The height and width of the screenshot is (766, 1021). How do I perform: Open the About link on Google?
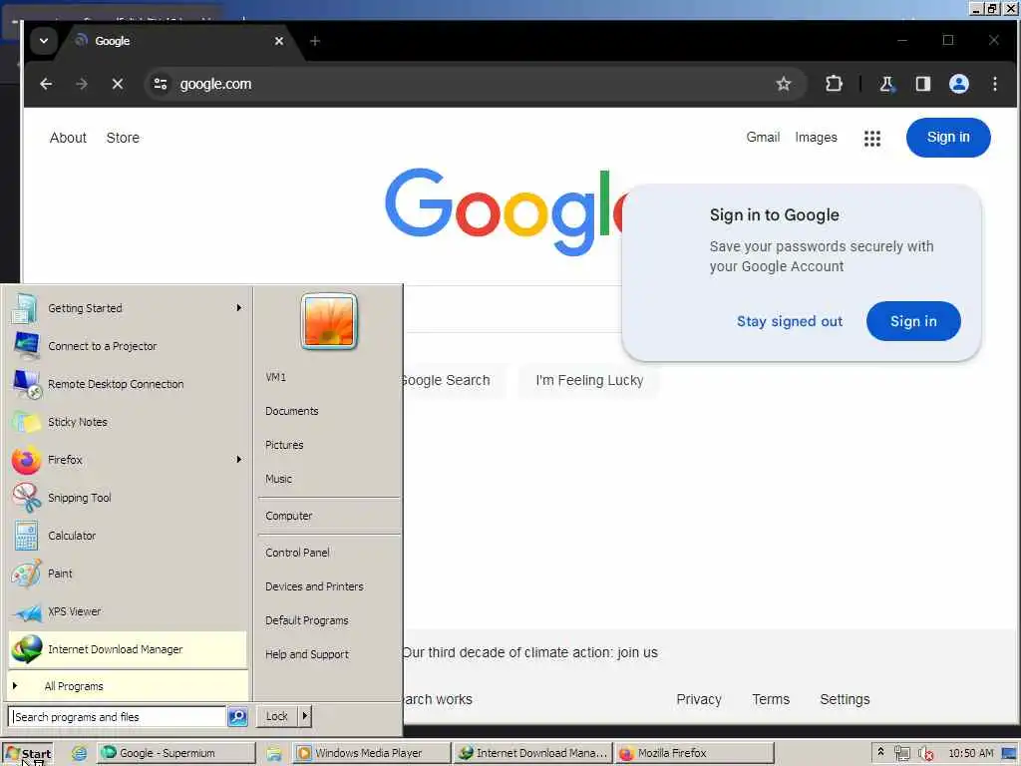[68, 138]
